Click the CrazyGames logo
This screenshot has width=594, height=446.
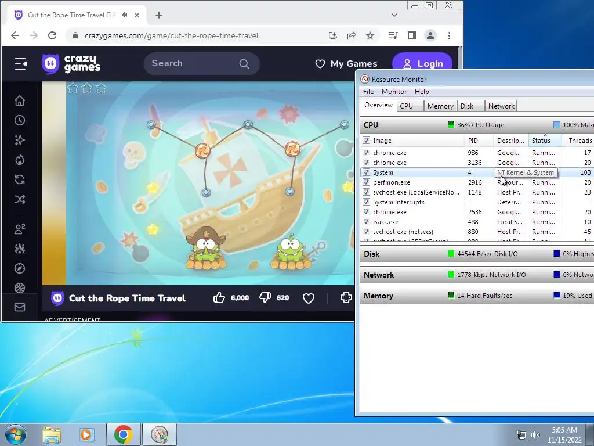pyautogui.click(x=71, y=64)
